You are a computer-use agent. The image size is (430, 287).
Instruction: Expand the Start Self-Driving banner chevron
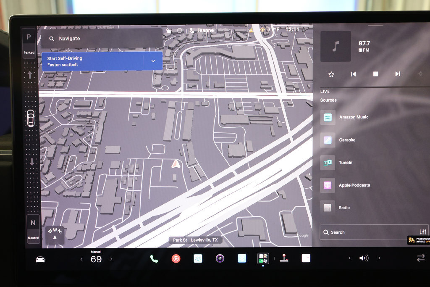(x=153, y=61)
